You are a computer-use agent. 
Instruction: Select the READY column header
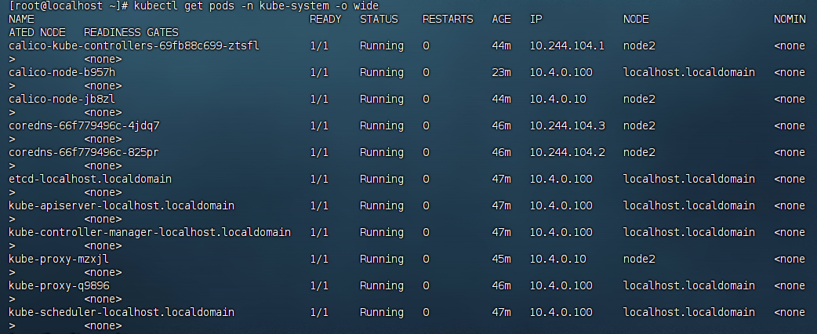325,20
